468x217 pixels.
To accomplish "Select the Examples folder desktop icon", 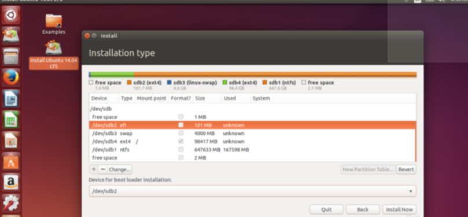I will (54, 24).
